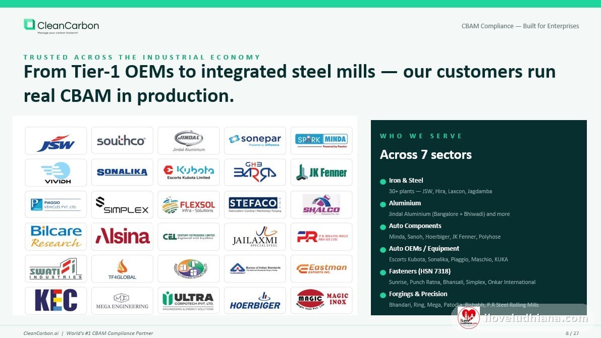
Task: Click the TF4Global flame logo
Action: (122, 269)
